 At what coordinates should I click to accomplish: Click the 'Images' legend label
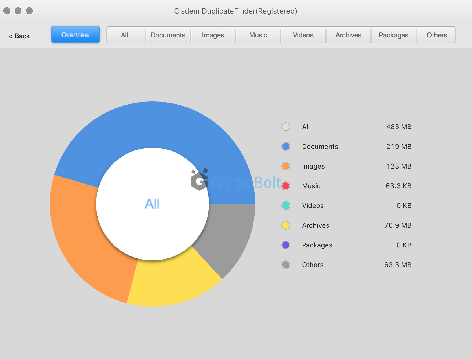point(313,166)
